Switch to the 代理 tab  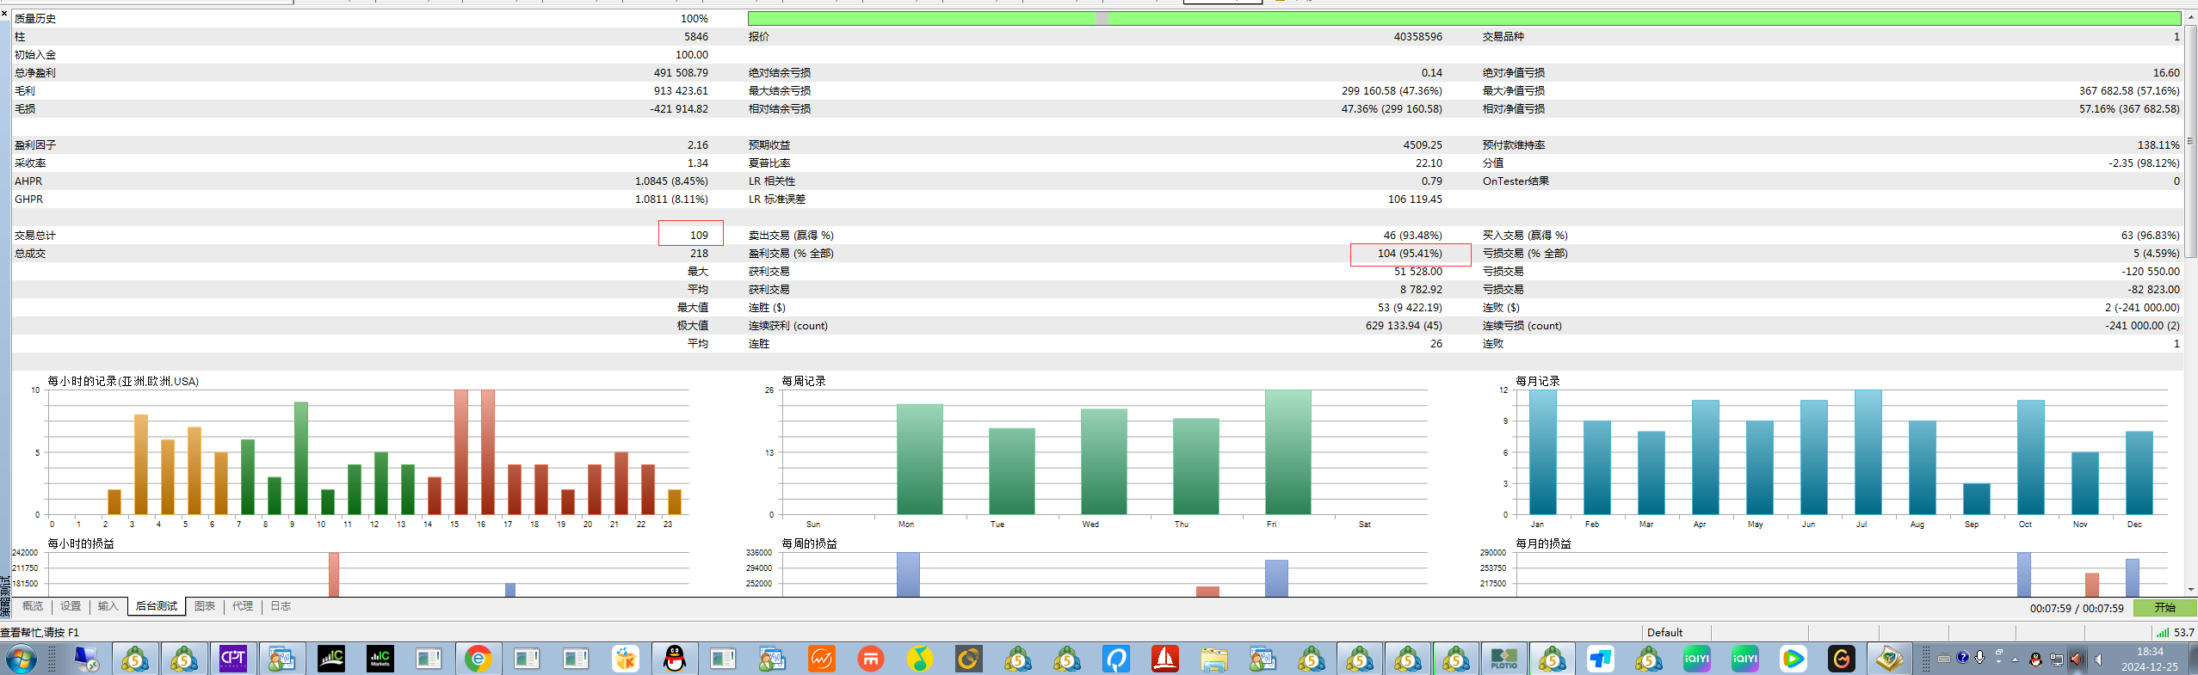243,606
